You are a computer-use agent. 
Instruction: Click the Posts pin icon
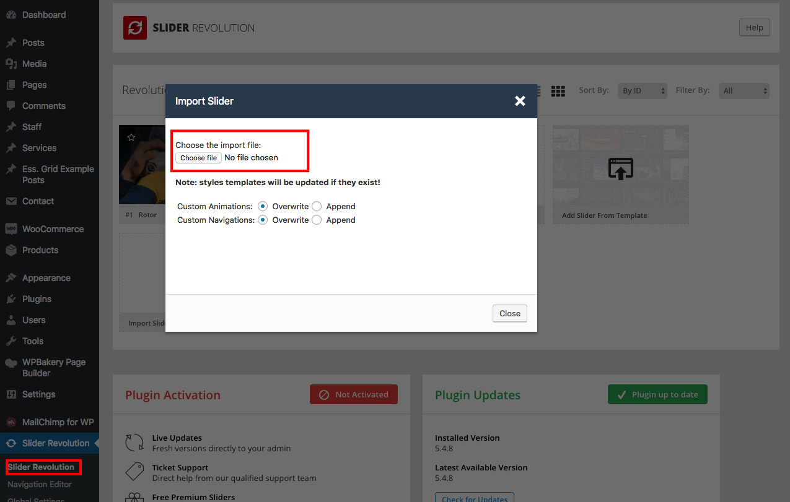coord(11,43)
